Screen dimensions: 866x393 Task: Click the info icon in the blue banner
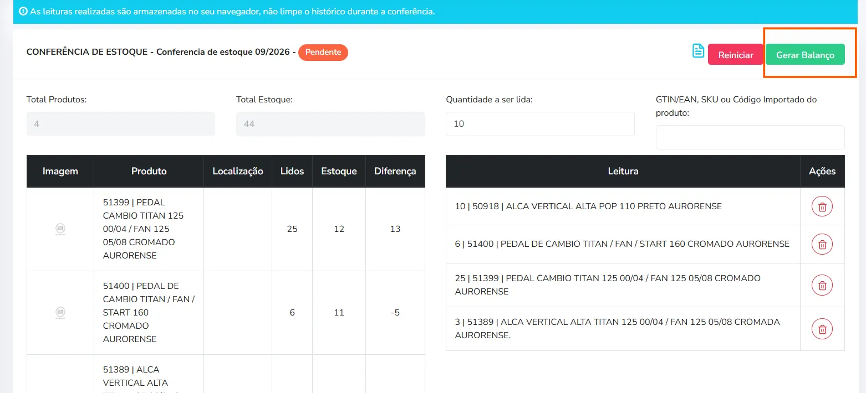point(23,12)
